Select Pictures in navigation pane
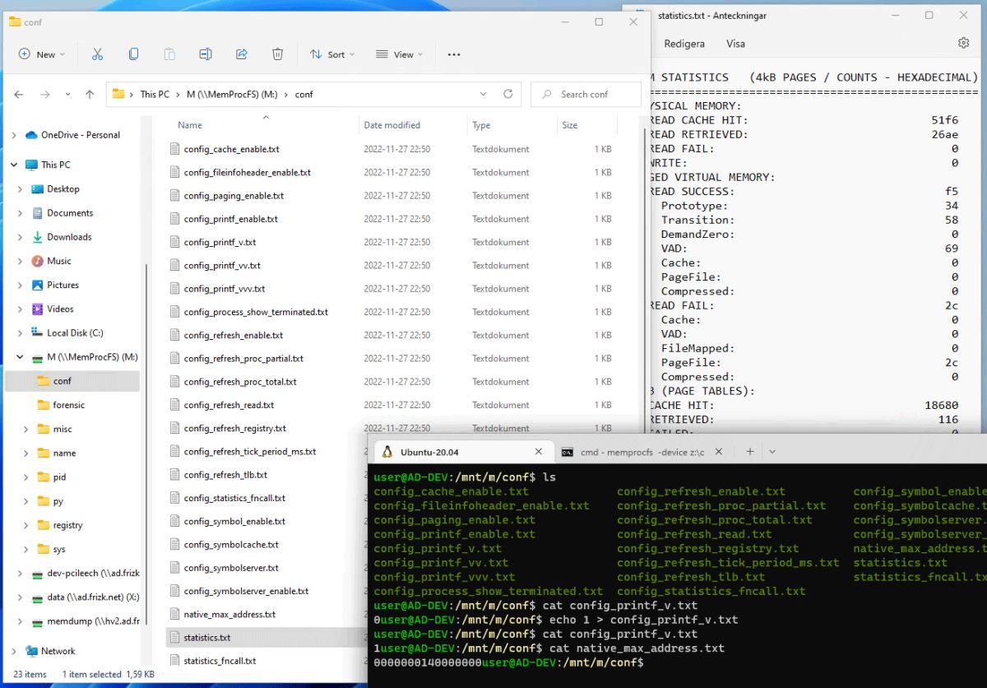This screenshot has height=688, width=987. [x=63, y=285]
